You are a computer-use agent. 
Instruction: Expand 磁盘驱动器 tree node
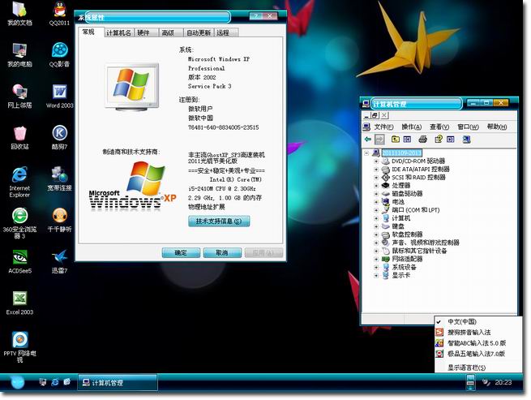tap(376, 194)
